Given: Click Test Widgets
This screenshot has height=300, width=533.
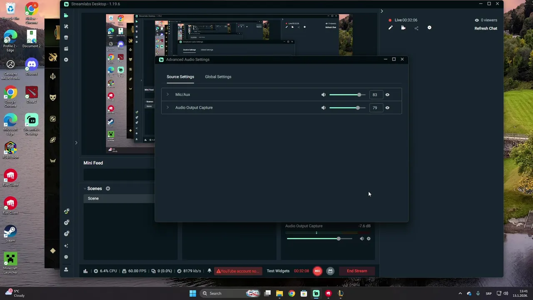Looking at the screenshot, I should tap(278, 271).
